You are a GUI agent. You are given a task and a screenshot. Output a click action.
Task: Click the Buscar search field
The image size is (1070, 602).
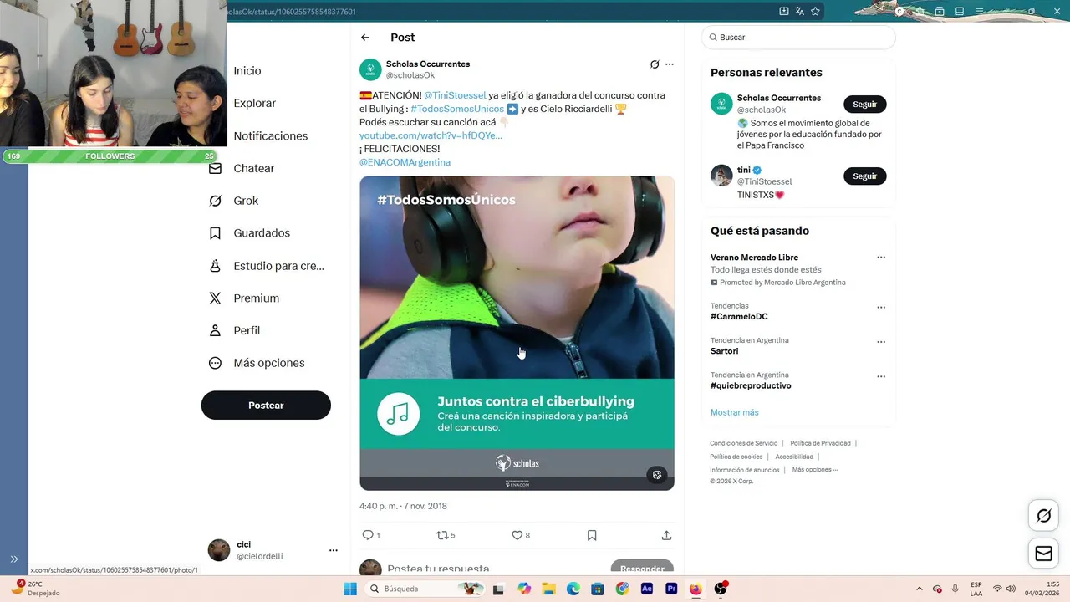point(799,38)
